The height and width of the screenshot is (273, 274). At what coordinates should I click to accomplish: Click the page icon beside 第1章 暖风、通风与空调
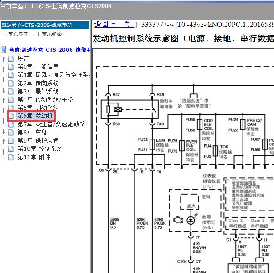(11, 75)
